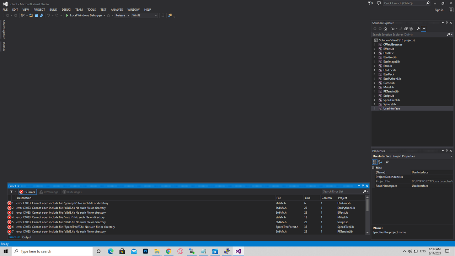Open the Release configuration dropdown

(x=122, y=15)
